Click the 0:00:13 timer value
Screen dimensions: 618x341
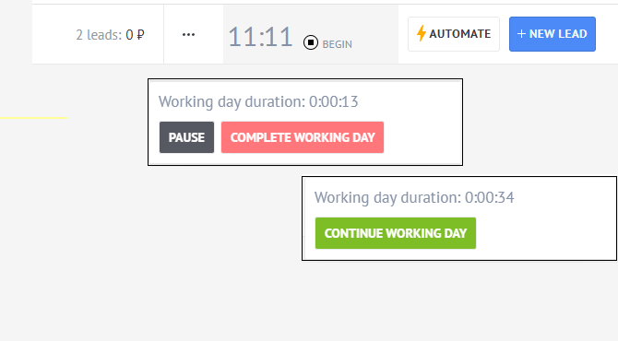(x=333, y=101)
